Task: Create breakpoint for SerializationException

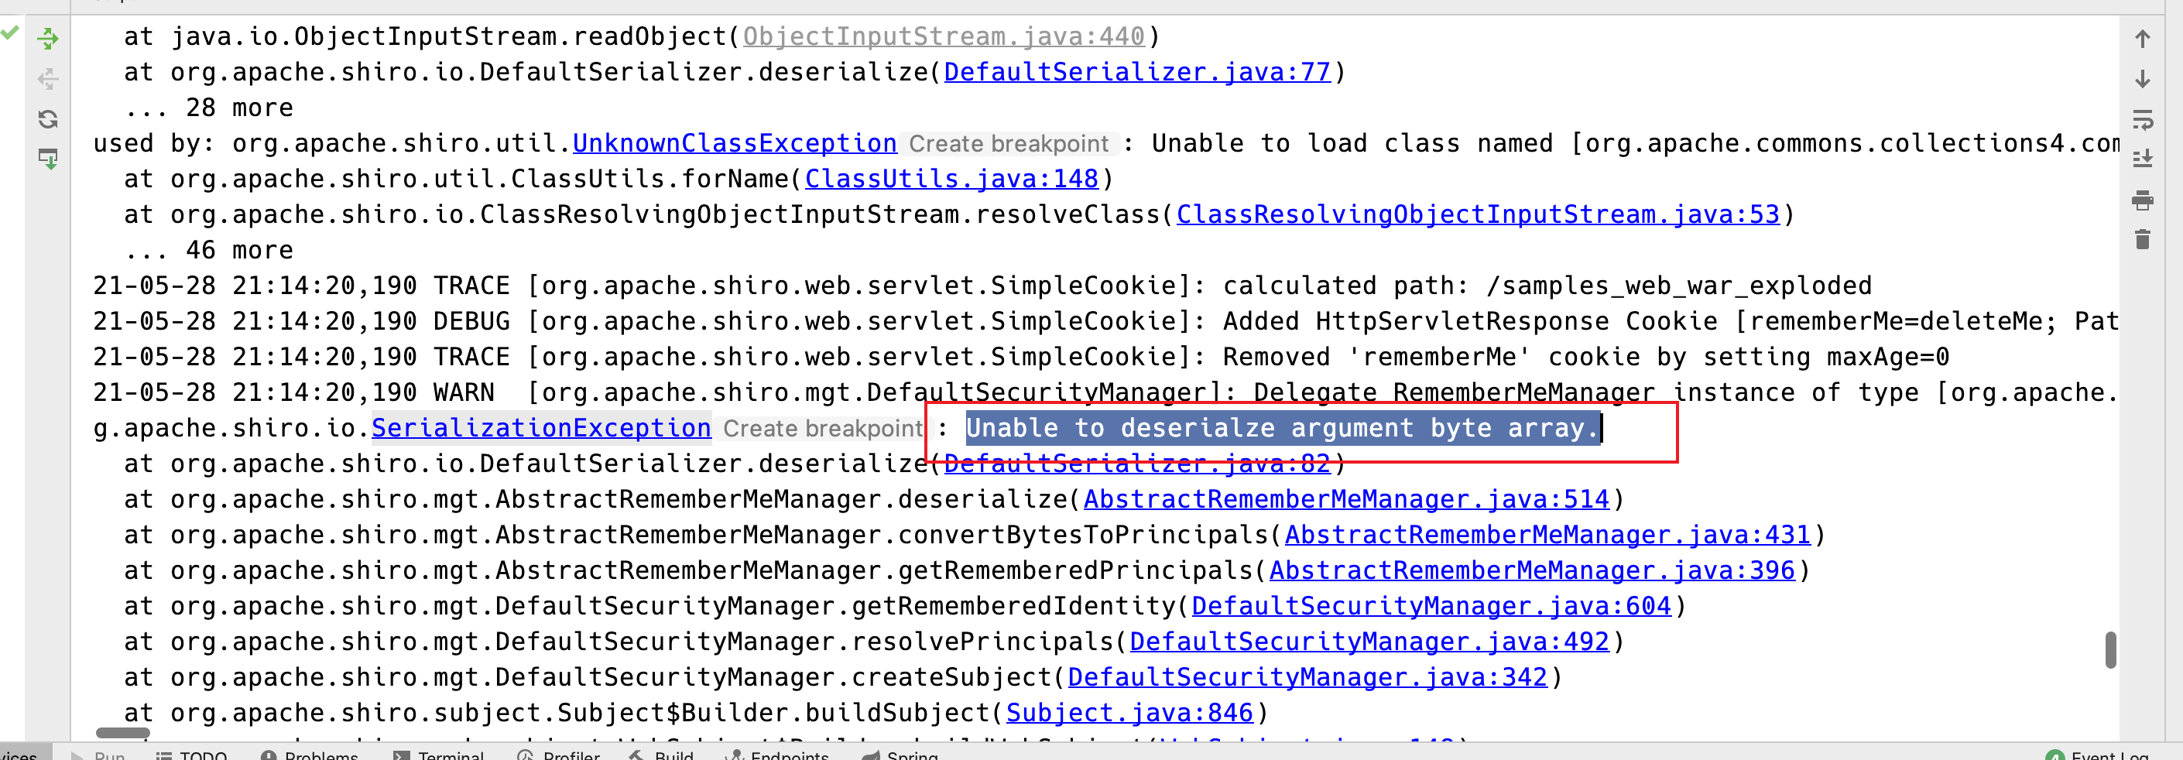Action: point(823,429)
